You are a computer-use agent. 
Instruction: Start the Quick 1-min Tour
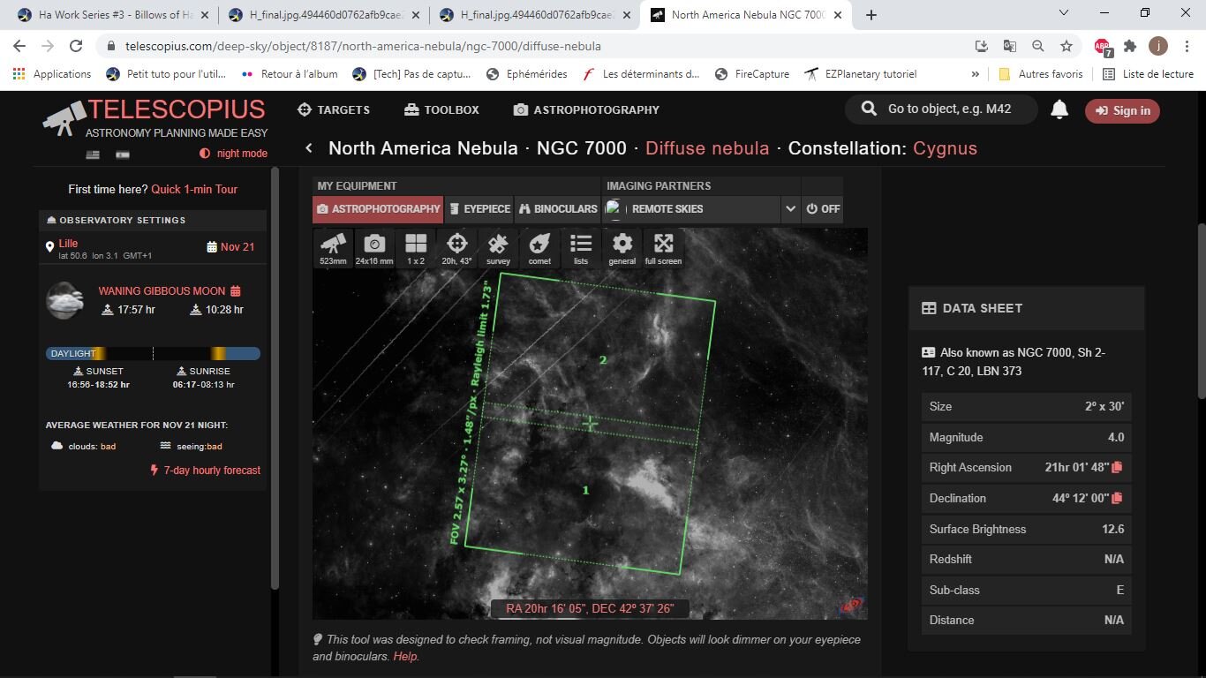(194, 189)
